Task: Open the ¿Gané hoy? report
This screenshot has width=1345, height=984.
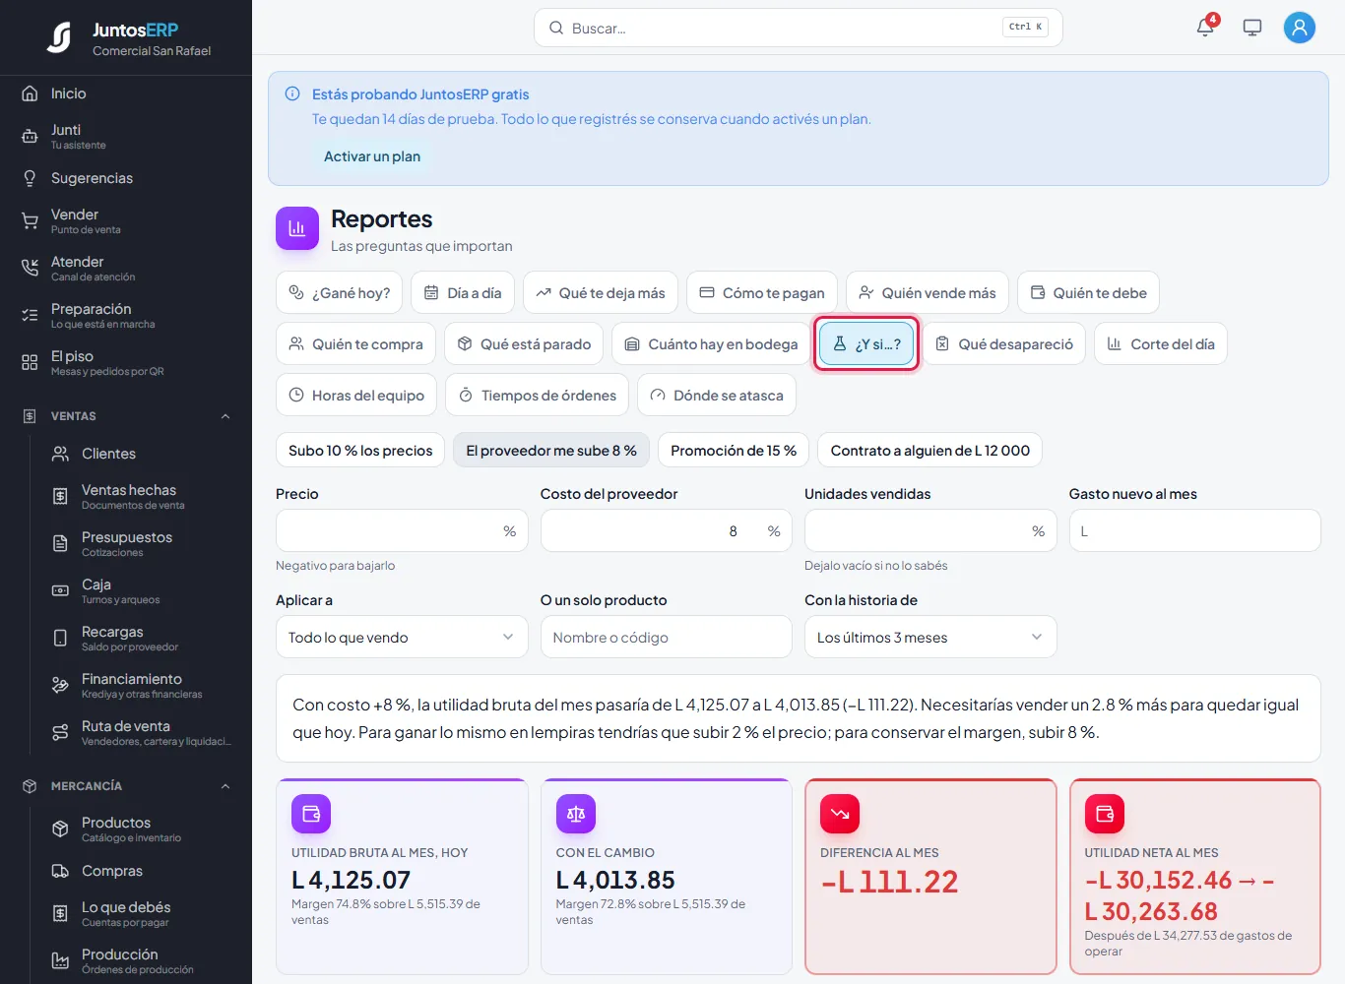Action: click(339, 292)
